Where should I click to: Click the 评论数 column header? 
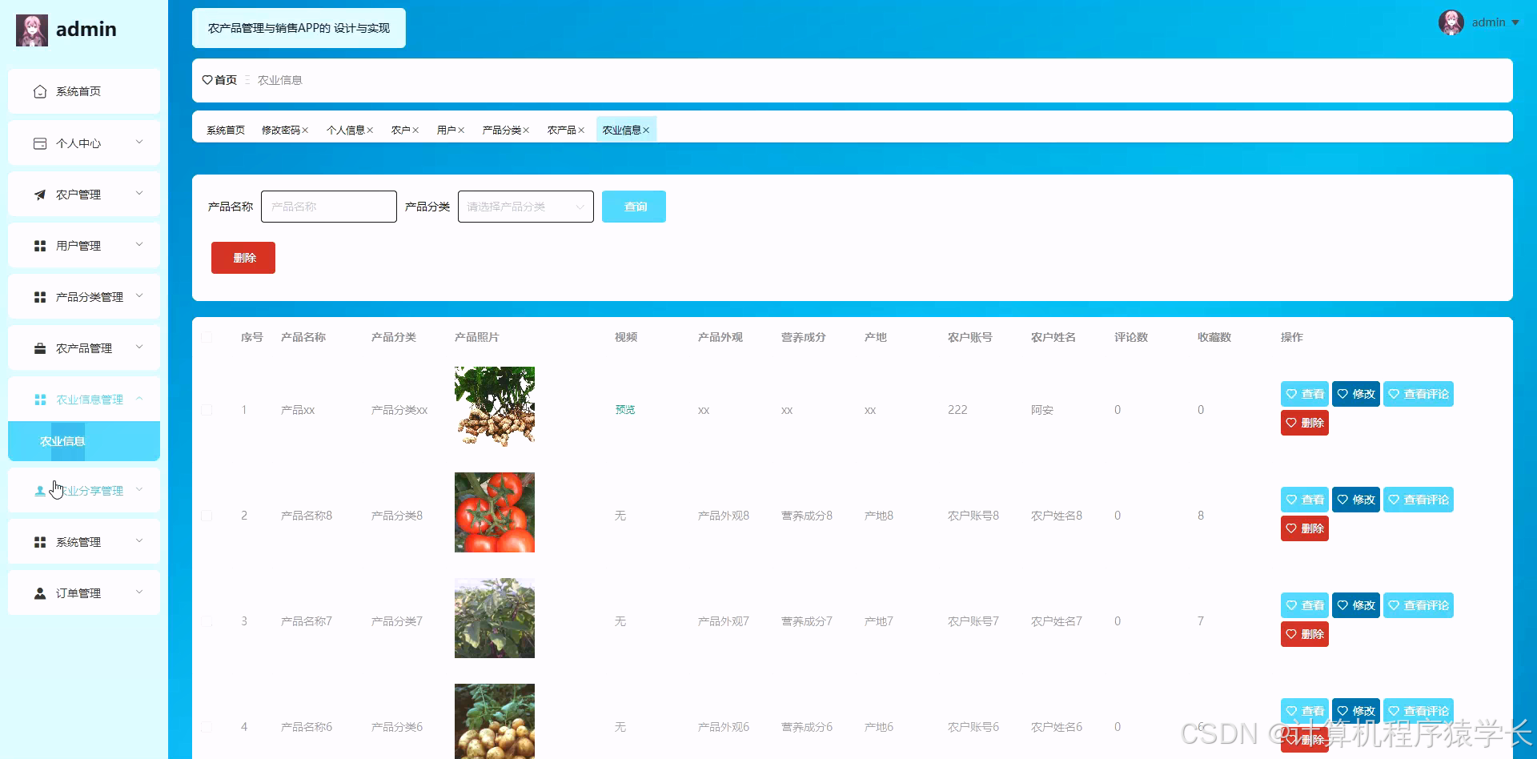coord(1131,337)
